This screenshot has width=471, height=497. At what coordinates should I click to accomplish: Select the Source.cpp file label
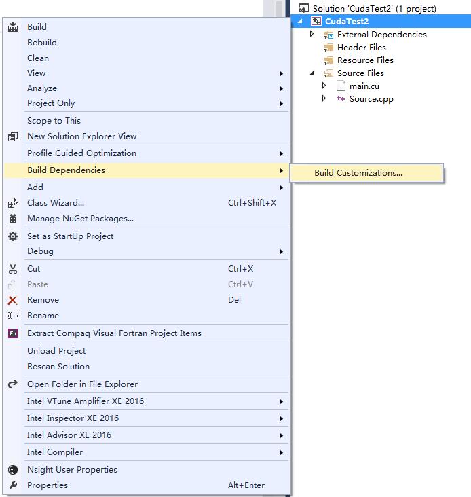tap(371, 99)
